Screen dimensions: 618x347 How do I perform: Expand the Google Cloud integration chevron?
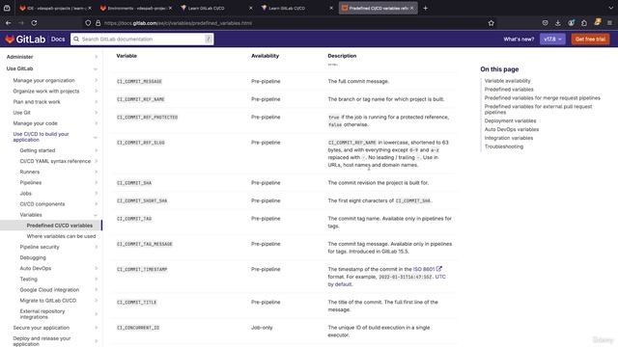pos(96,289)
